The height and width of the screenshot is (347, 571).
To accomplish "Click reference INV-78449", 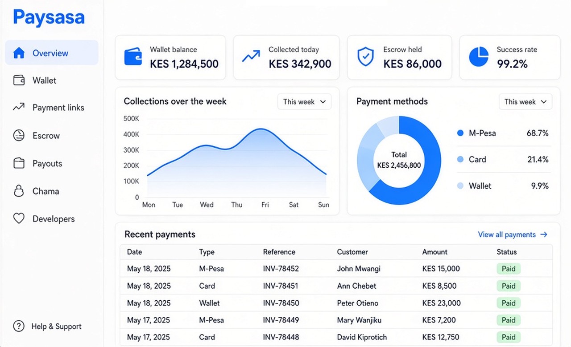I will tap(281, 320).
